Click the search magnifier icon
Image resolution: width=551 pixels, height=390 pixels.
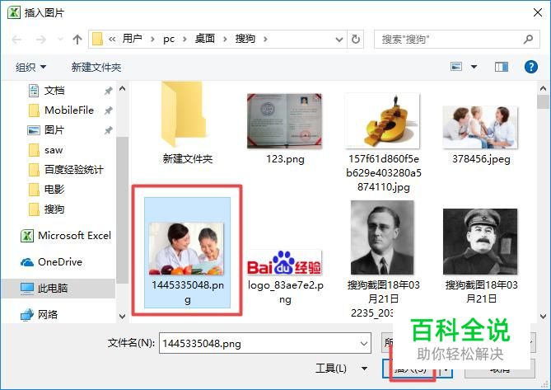pyautogui.click(x=528, y=39)
